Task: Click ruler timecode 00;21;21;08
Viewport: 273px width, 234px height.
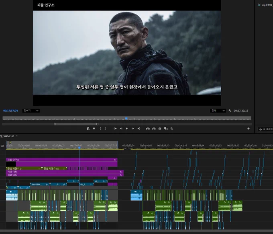Action: pos(94,146)
